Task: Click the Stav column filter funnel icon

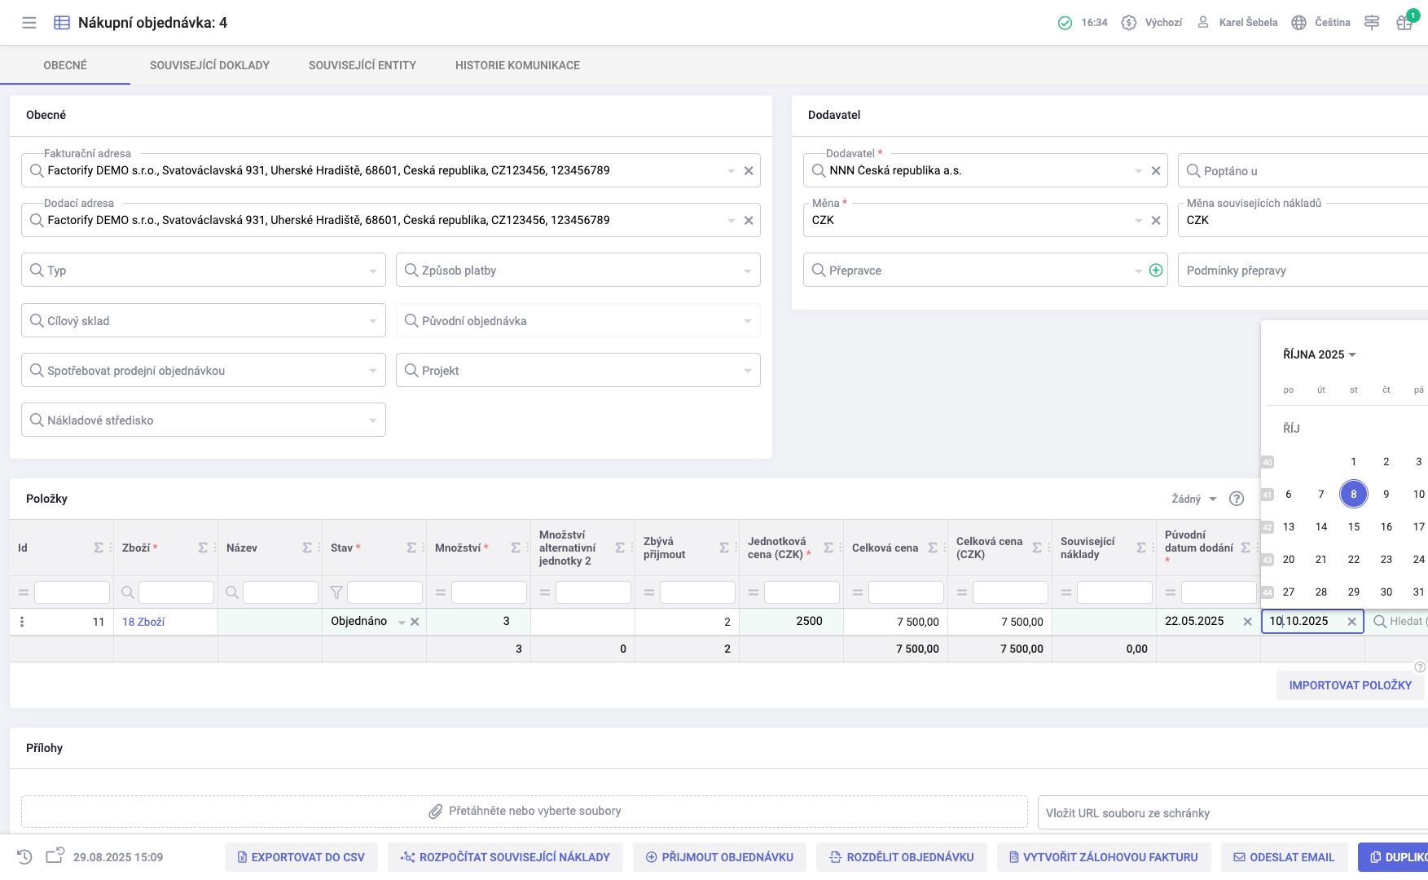Action: [x=336, y=592]
